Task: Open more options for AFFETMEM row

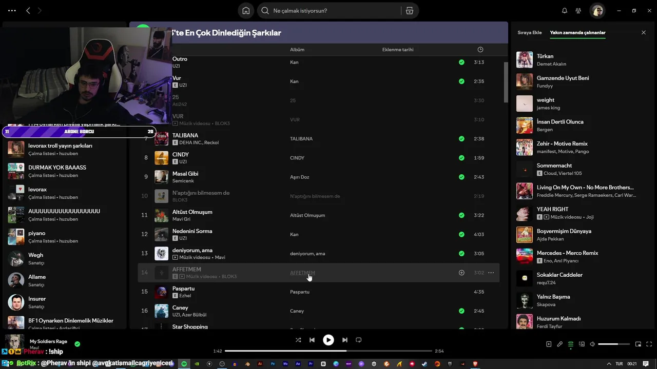Action: pos(491,273)
